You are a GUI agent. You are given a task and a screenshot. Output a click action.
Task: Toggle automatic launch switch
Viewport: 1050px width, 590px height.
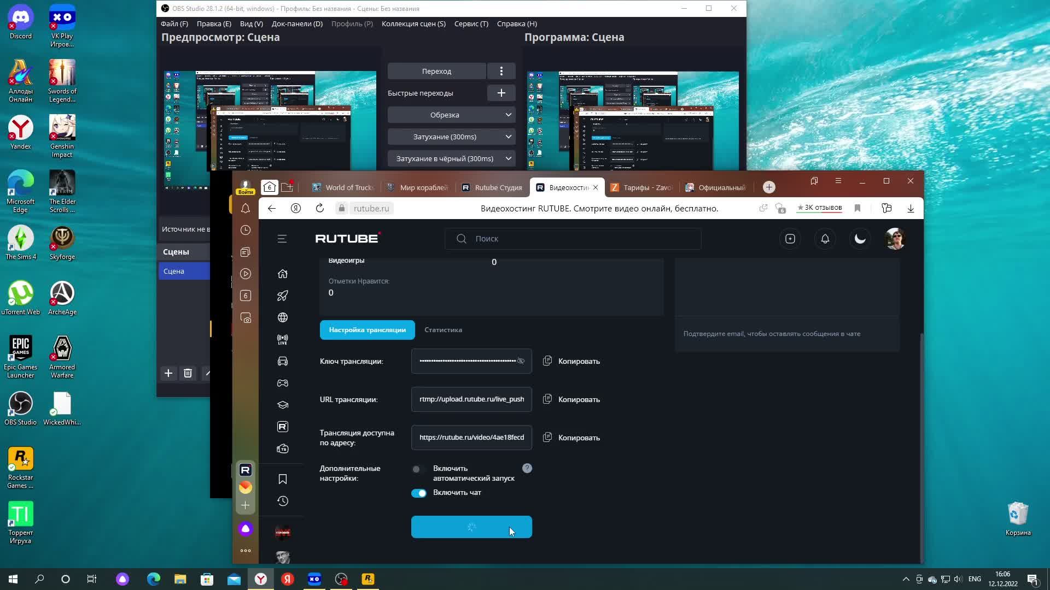(x=418, y=469)
